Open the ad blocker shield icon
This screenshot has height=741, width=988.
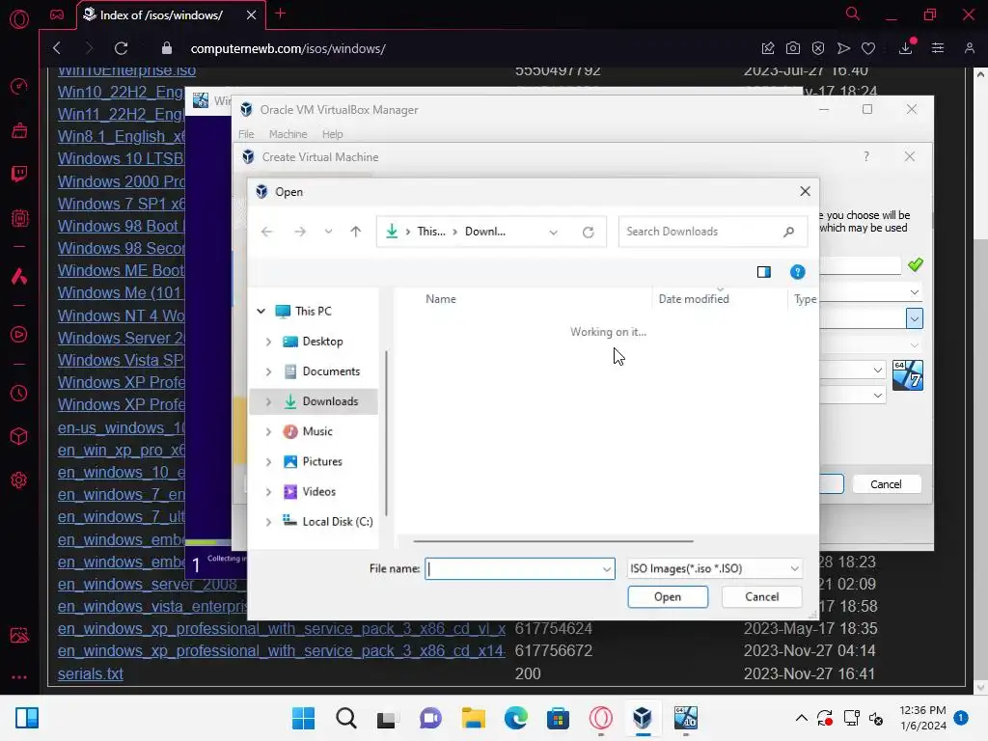(818, 48)
